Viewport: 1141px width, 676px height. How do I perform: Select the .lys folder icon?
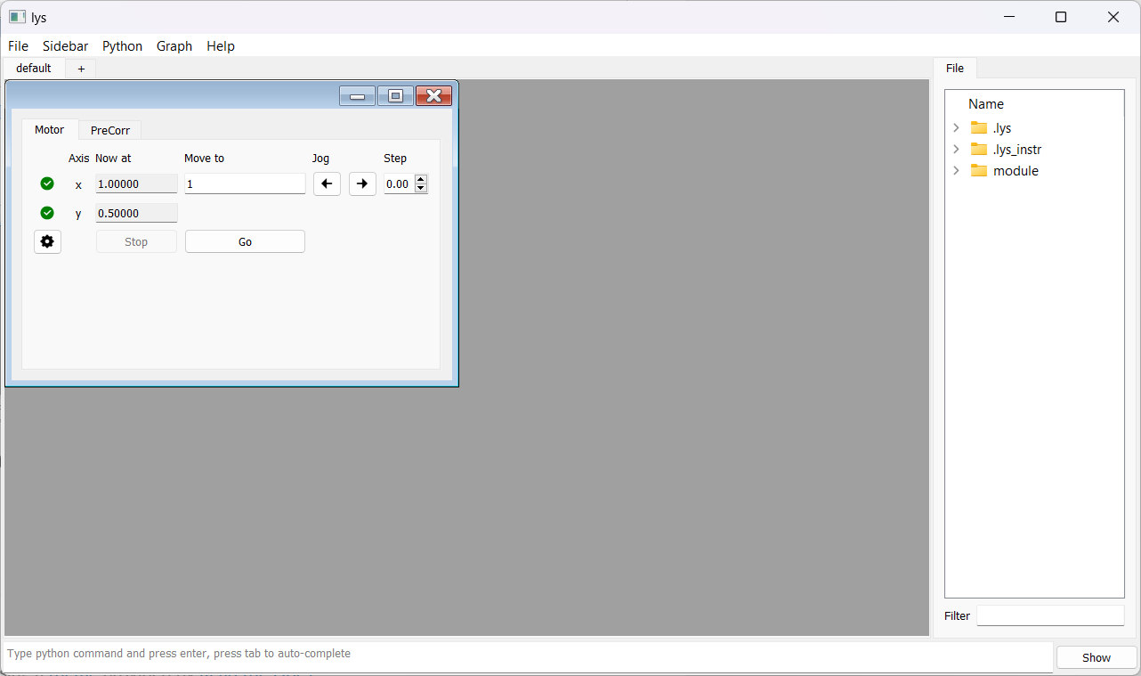pyautogui.click(x=979, y=127)
